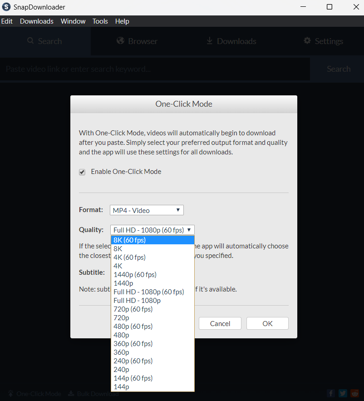
Task: Open the Edit menu
Action: click(x=7, y=21)
